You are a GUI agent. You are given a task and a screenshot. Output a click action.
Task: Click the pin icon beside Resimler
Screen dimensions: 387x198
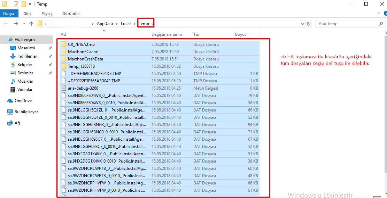(x=51, y=73)
